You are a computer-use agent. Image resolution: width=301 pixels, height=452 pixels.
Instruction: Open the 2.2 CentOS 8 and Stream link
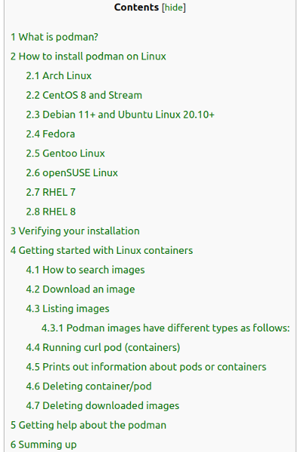(84, 95)
